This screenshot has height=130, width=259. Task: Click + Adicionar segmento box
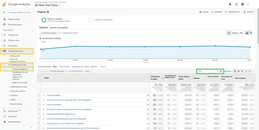pyautogui.click(x=109, y=20)
